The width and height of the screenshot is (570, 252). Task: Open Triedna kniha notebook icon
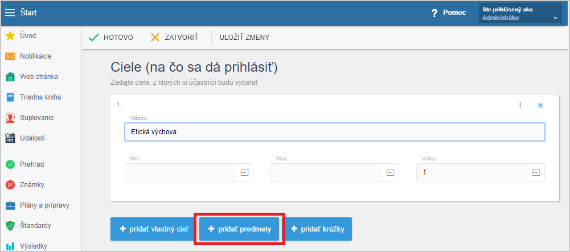click(x=10, y=97)
